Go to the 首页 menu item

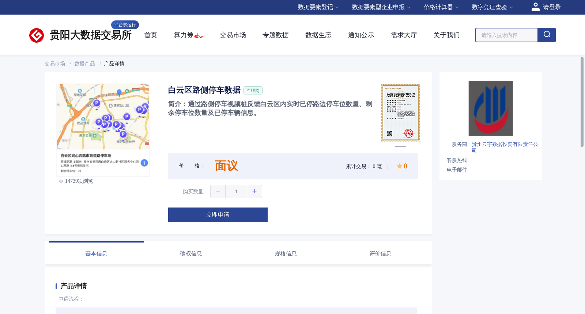(x=151, y=35)
